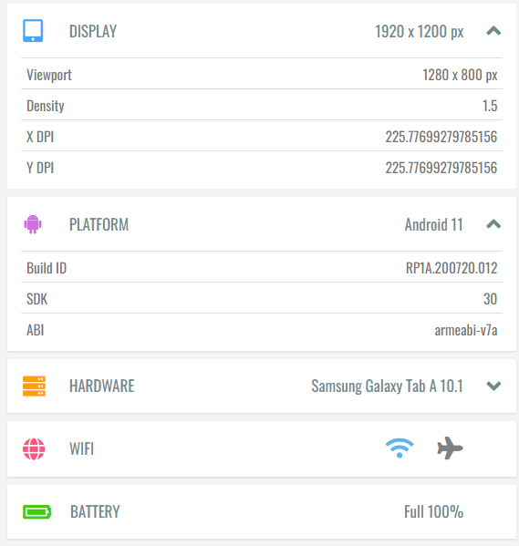Viewport: 519px width, 546px height.
Task: Select the X DPI value row
Action: coord(262,136)
